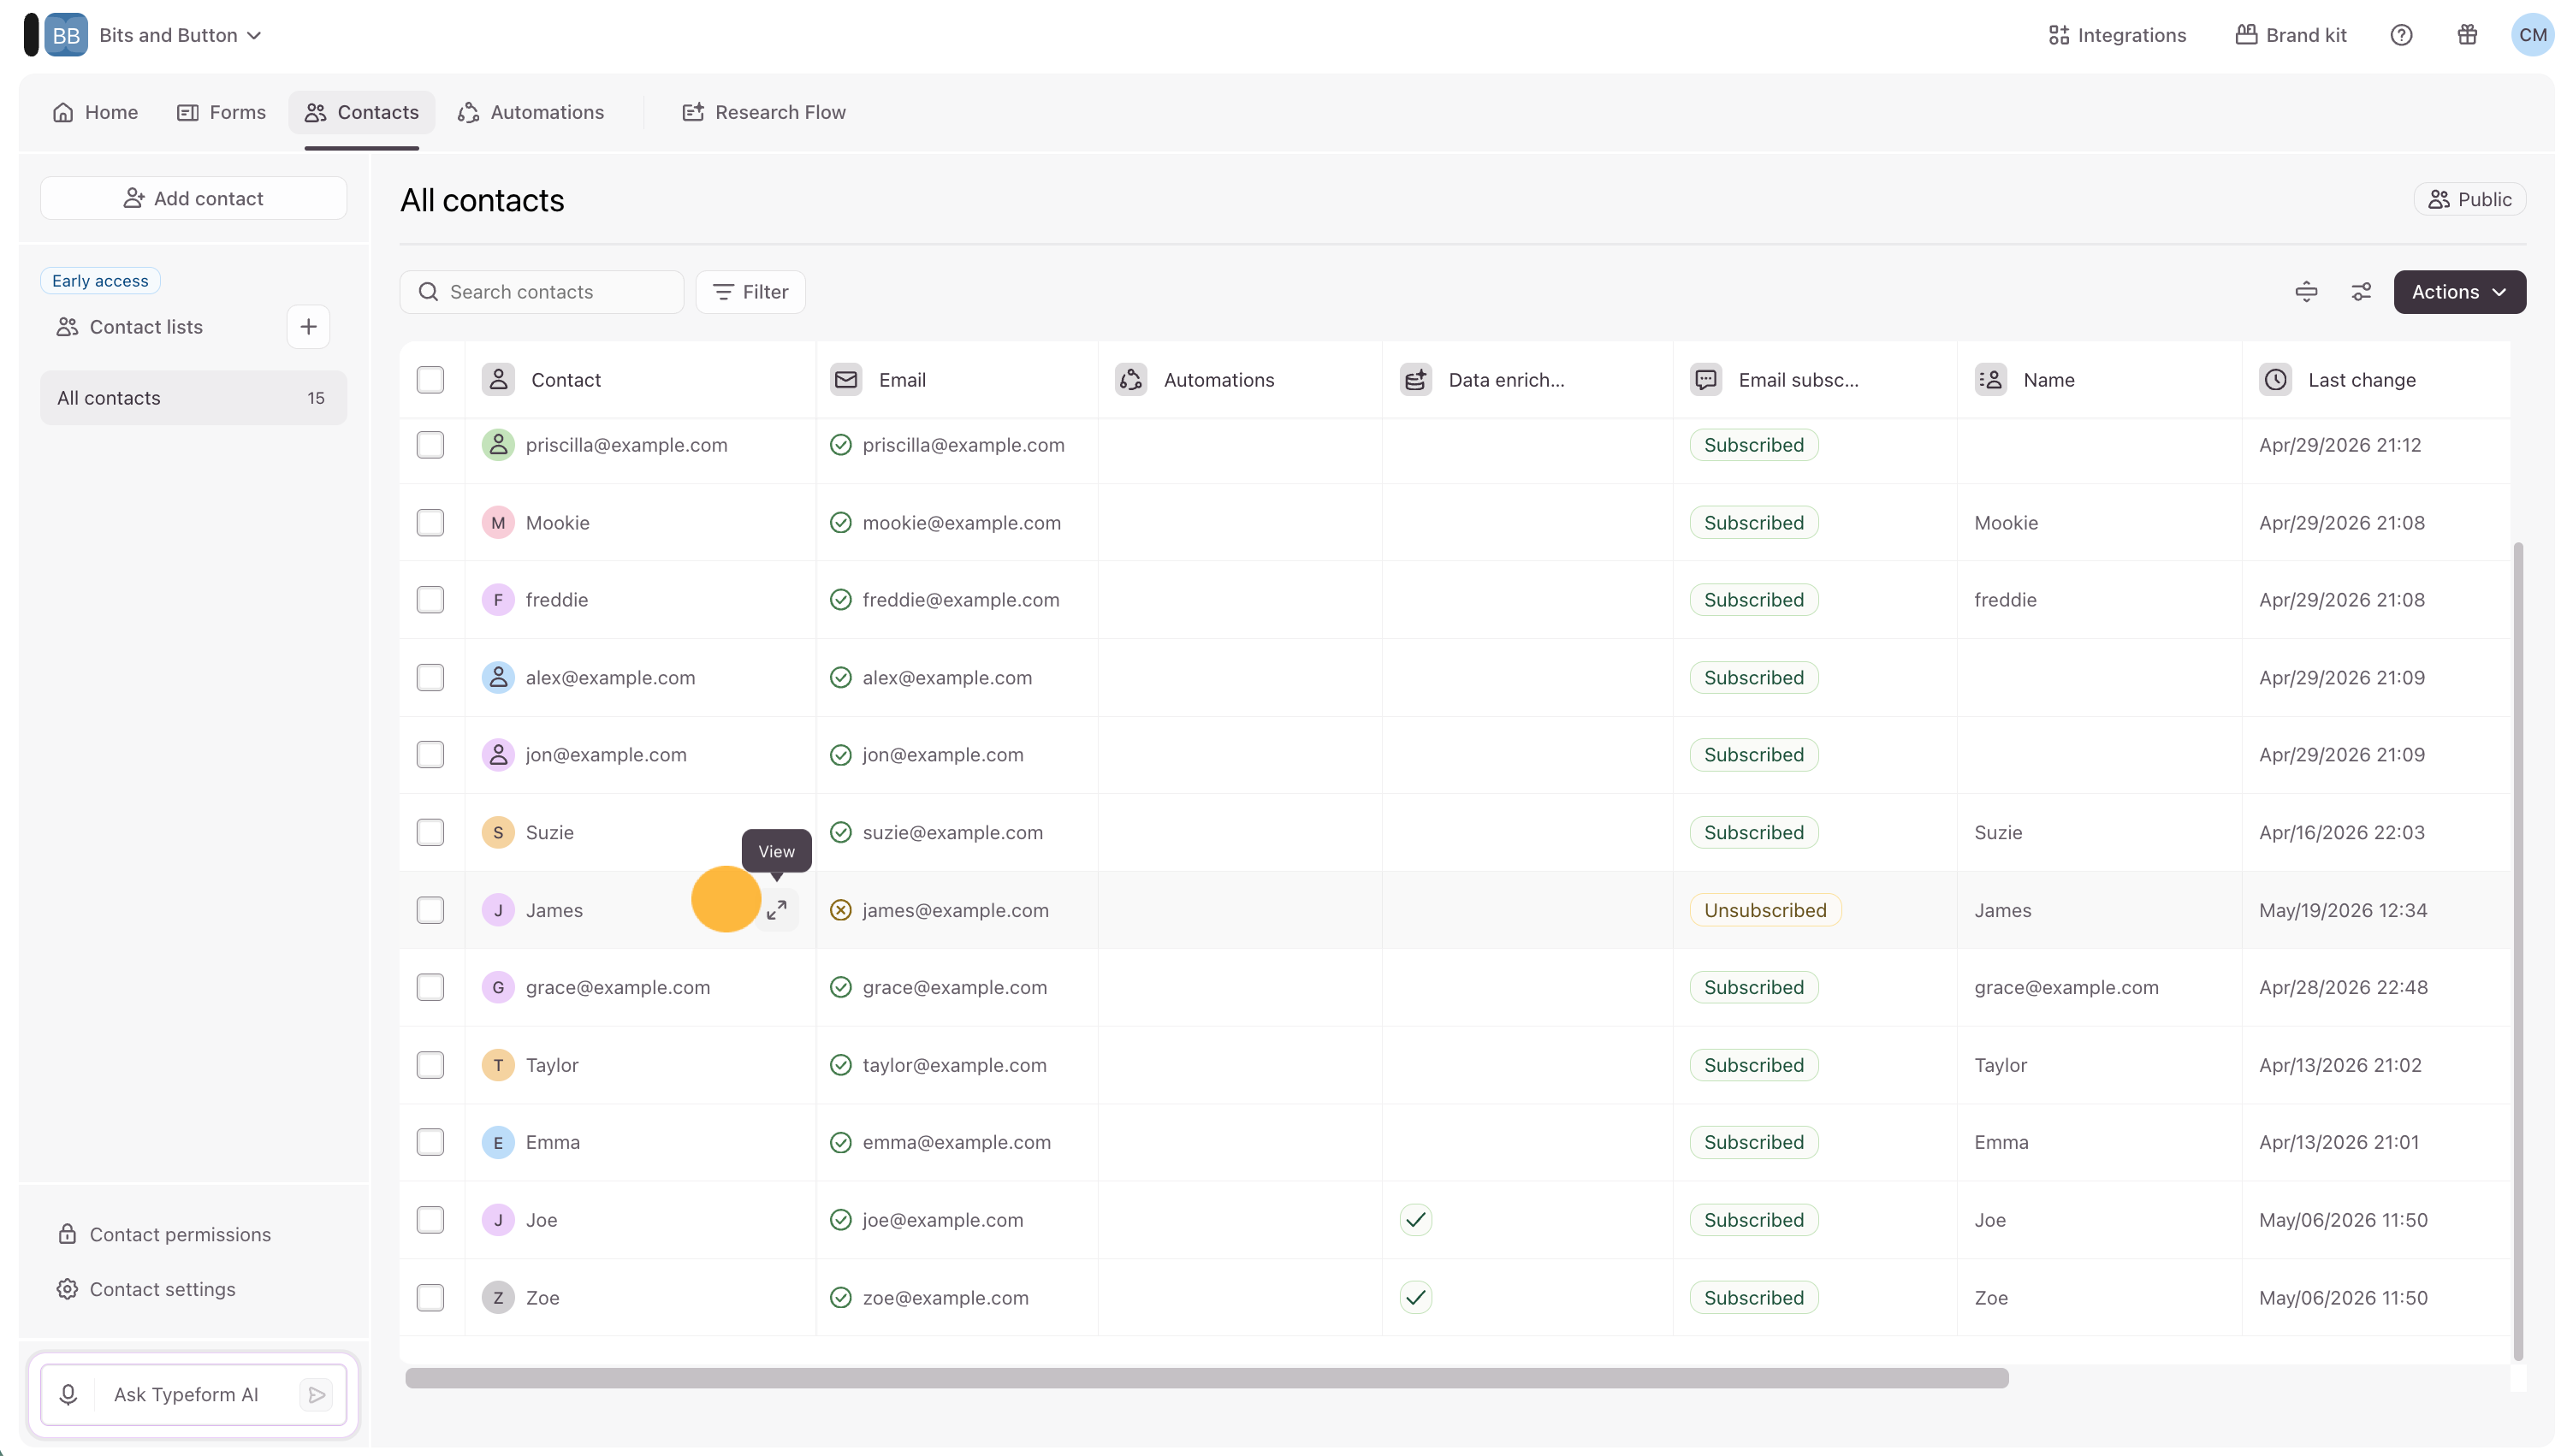Click the Data enrichment column icon
2567x1456 pixels.
tap(1416, 380)
